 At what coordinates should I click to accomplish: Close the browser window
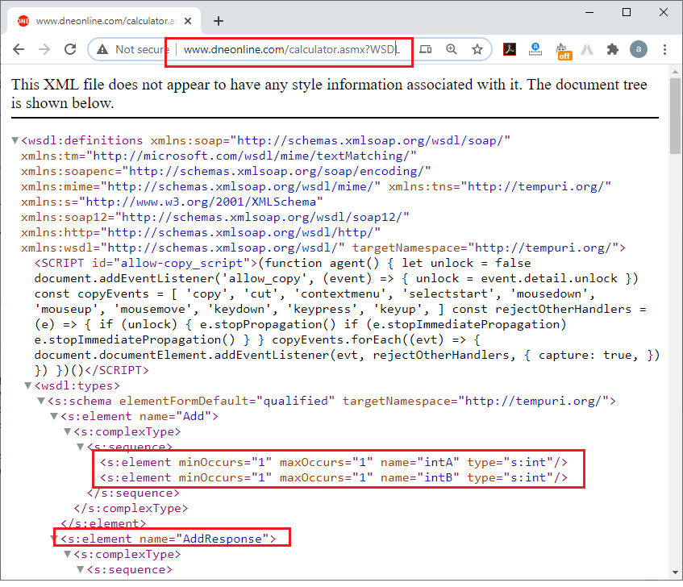tap(664, 13)
